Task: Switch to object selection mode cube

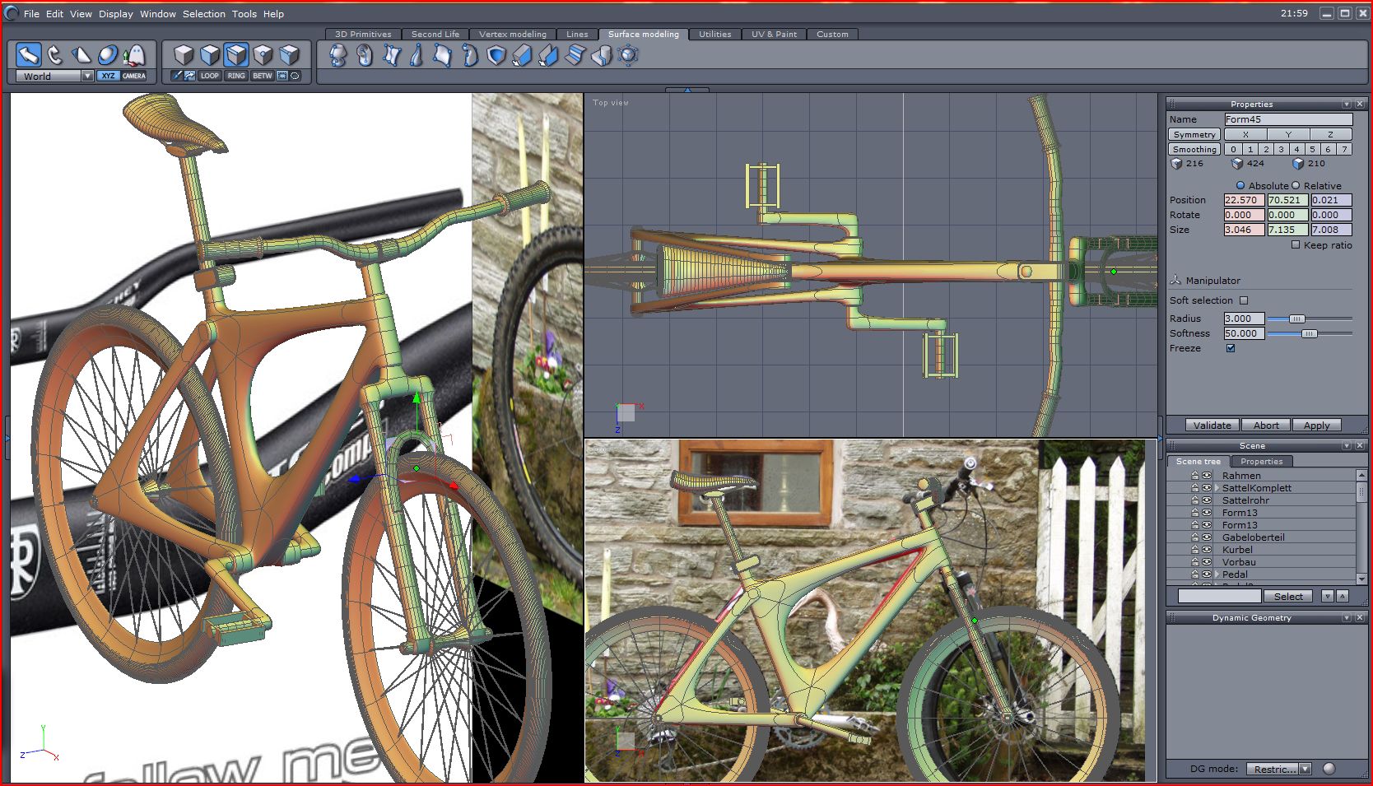Action: click(x=184, y=55)
